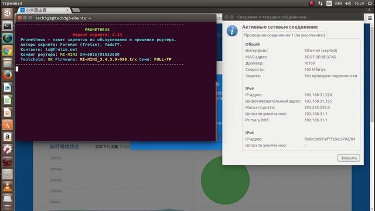Image resolution: width=375 pixels, height=211 pixels.
Task: Open a new Chrome tab
Action: click(76, 11)
